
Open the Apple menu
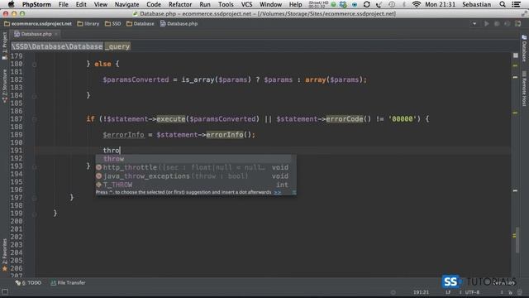[11, 4]
